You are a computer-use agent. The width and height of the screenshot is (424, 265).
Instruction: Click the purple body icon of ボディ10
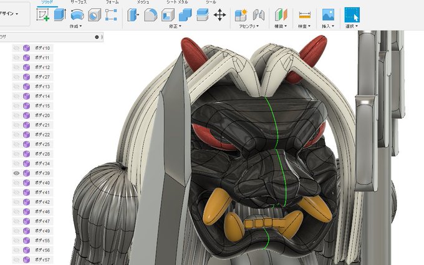(26, 48)
